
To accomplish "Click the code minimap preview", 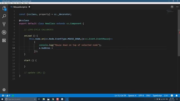I will click(170, 12).
